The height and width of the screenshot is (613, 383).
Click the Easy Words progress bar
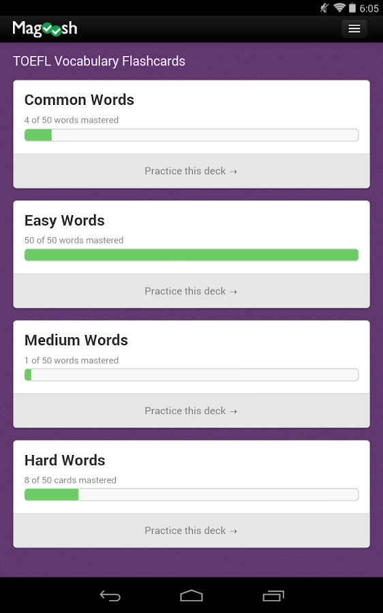coord(191,255)
